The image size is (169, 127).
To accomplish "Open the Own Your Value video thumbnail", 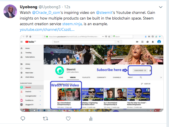I will click(x=138, y=94).
